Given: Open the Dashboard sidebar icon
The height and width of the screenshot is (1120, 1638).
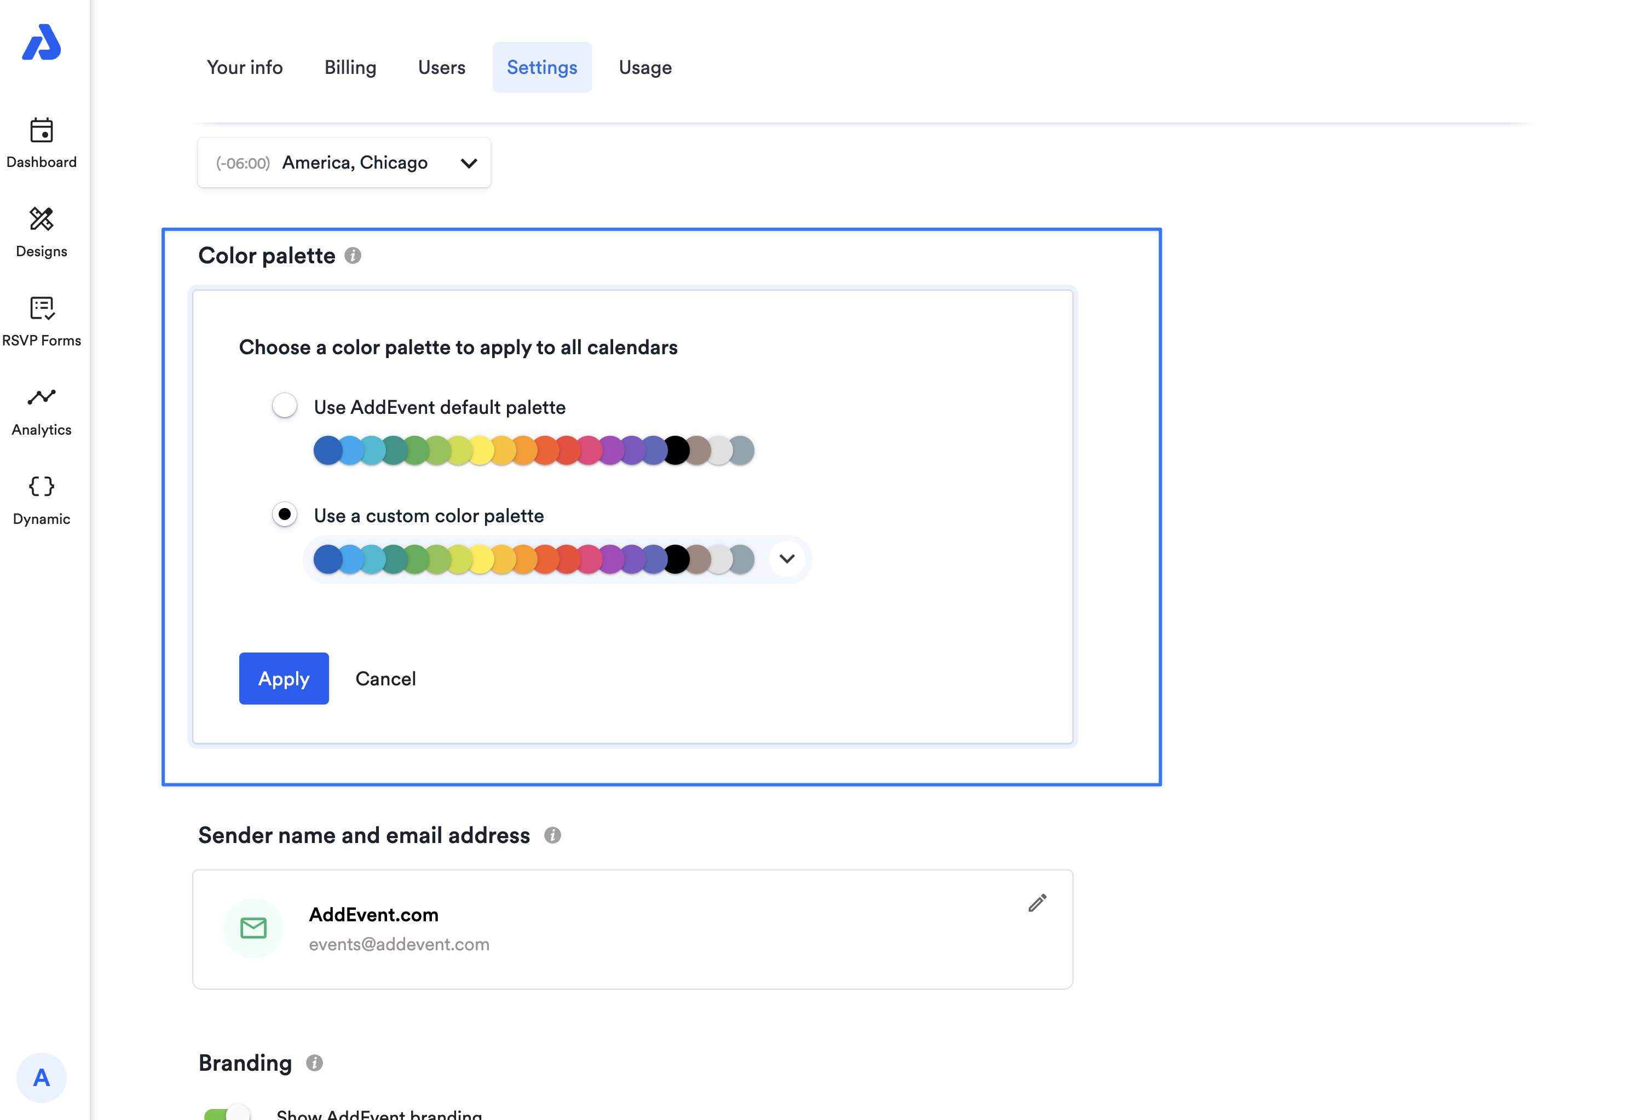Looking at the screenshot, I should click(x=41, y=131).
